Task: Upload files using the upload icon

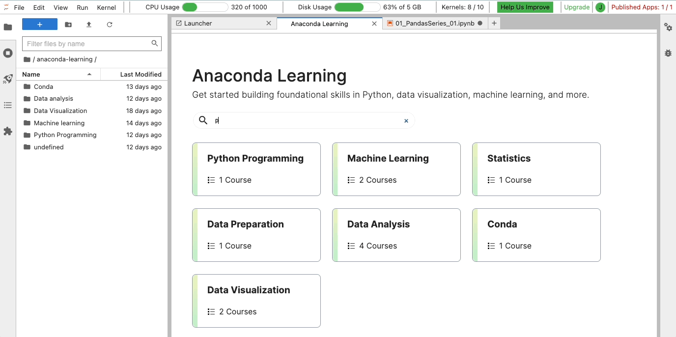Action: click(89, 25)
